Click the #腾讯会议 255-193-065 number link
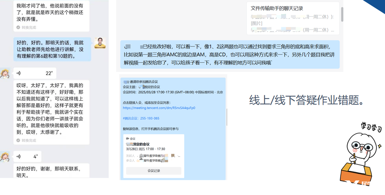This screenshot has height=195, width=385. 141,118
